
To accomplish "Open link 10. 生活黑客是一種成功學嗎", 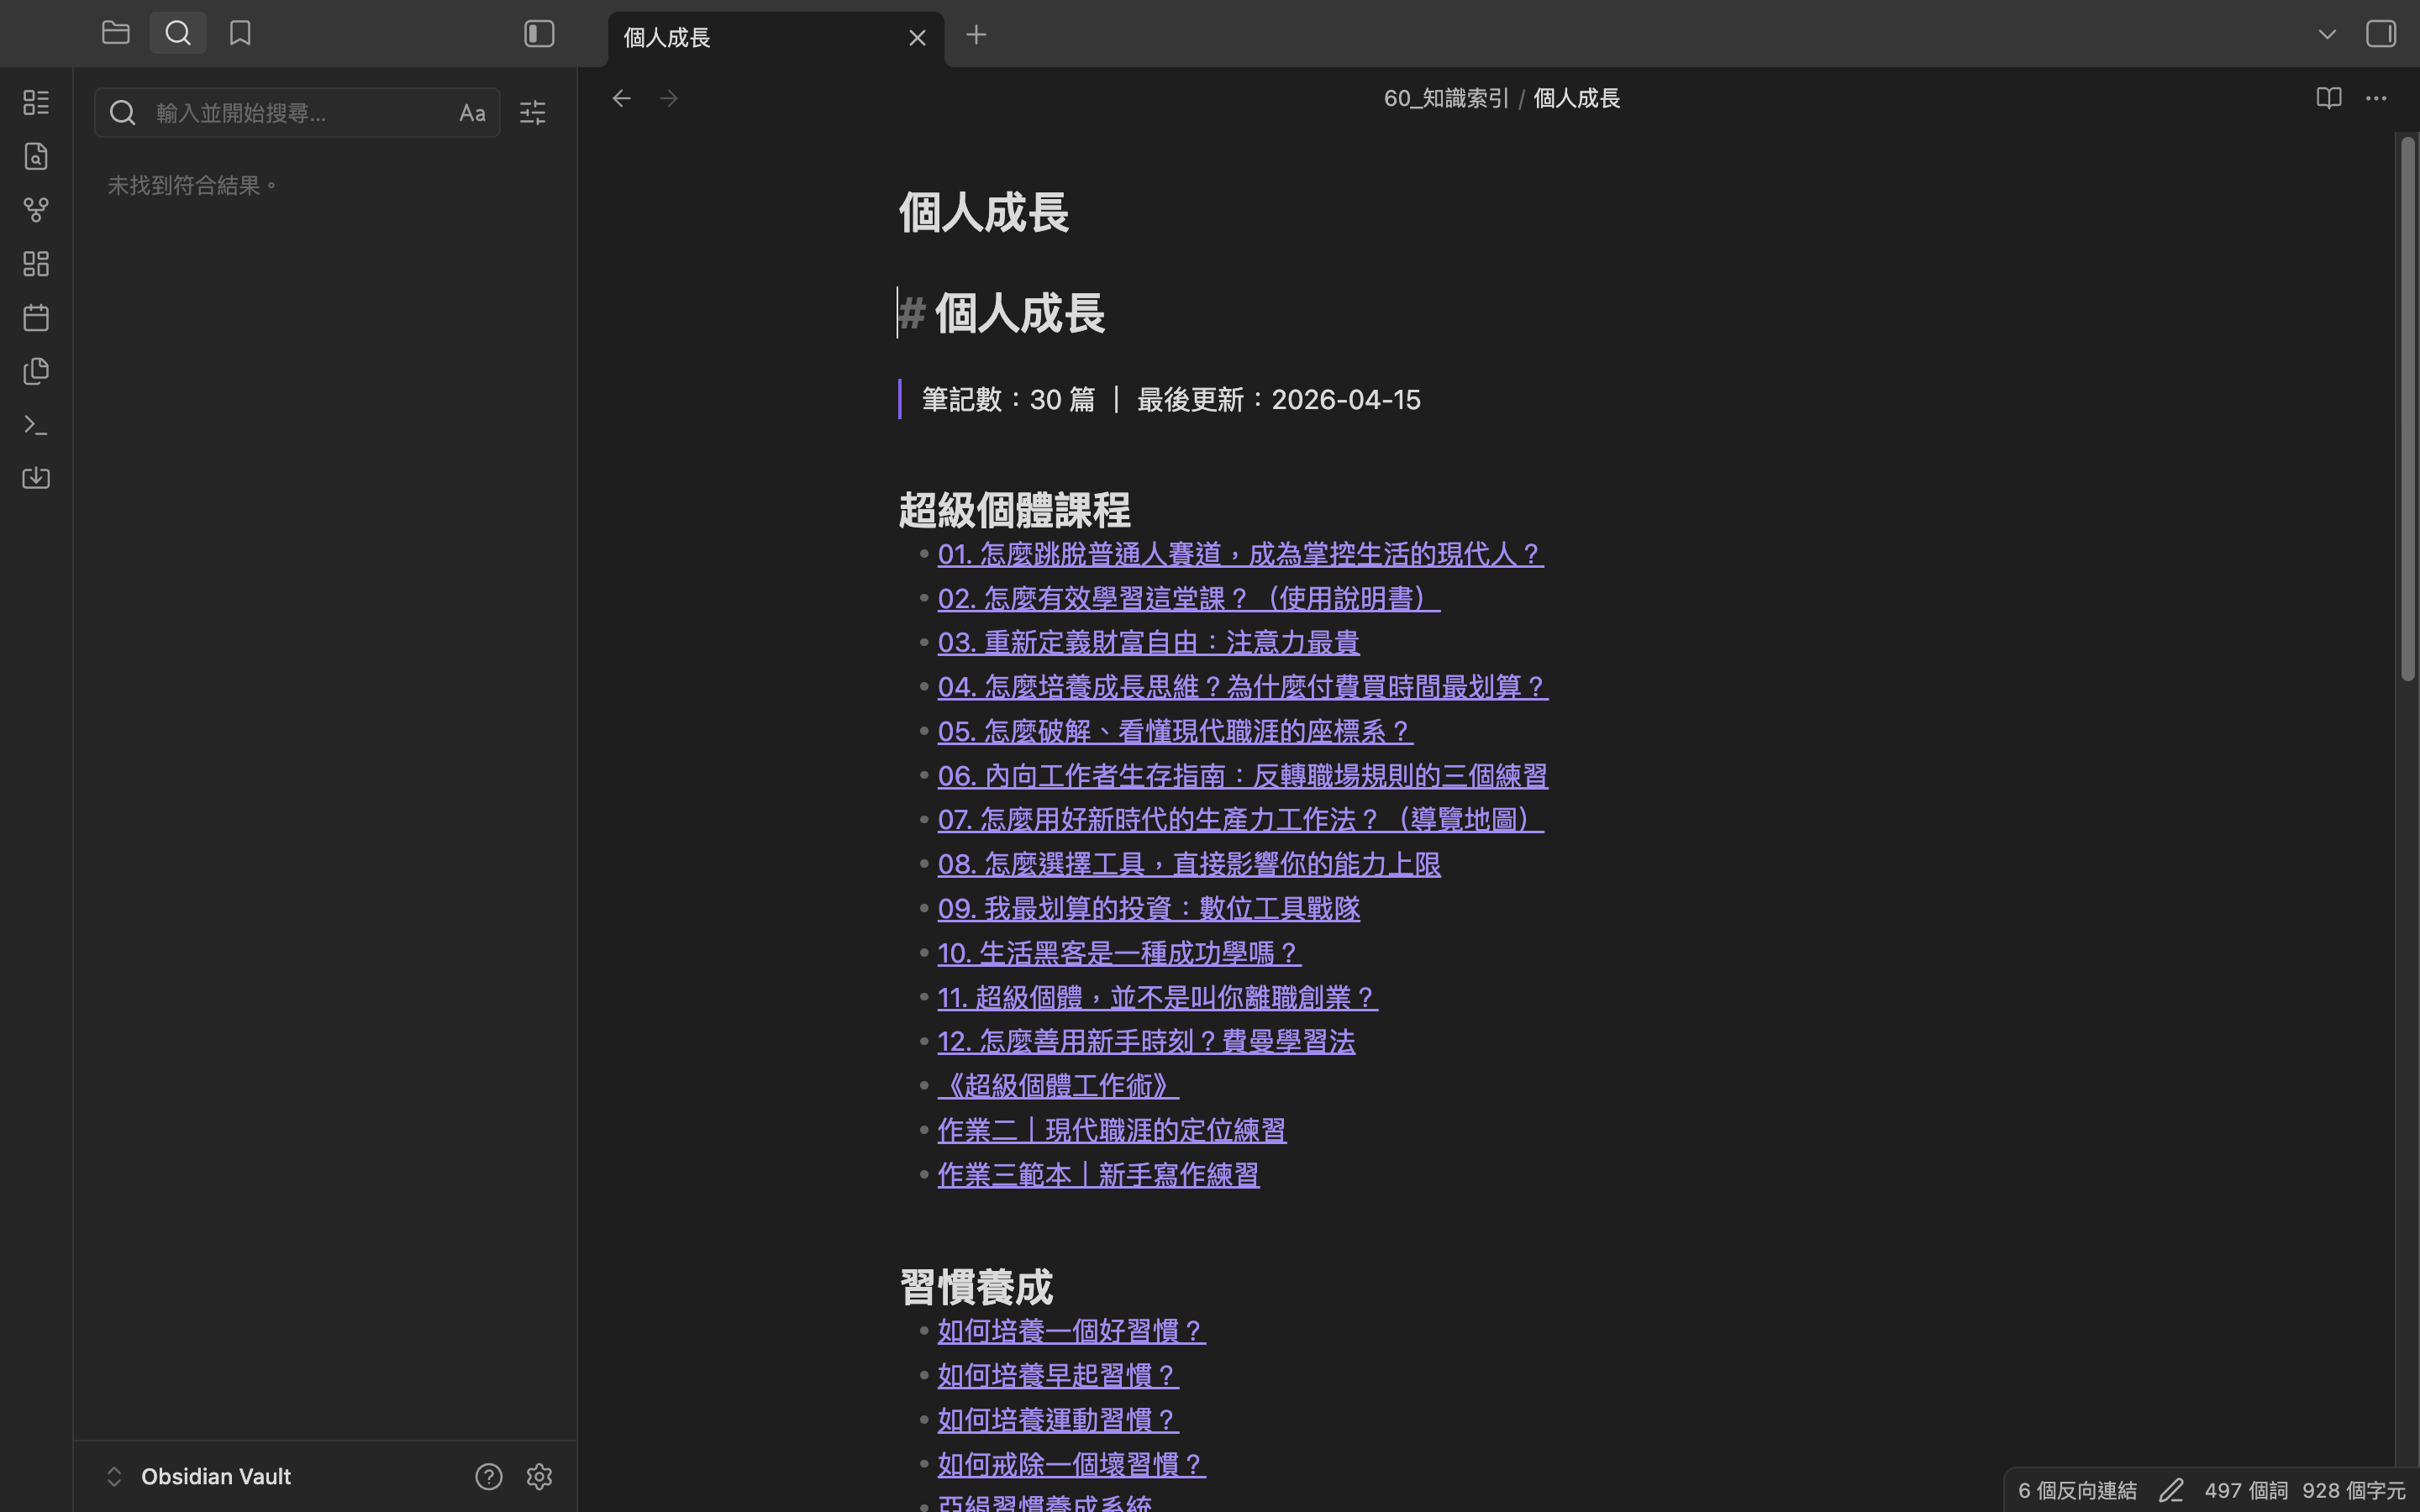I will point(1119,953).
